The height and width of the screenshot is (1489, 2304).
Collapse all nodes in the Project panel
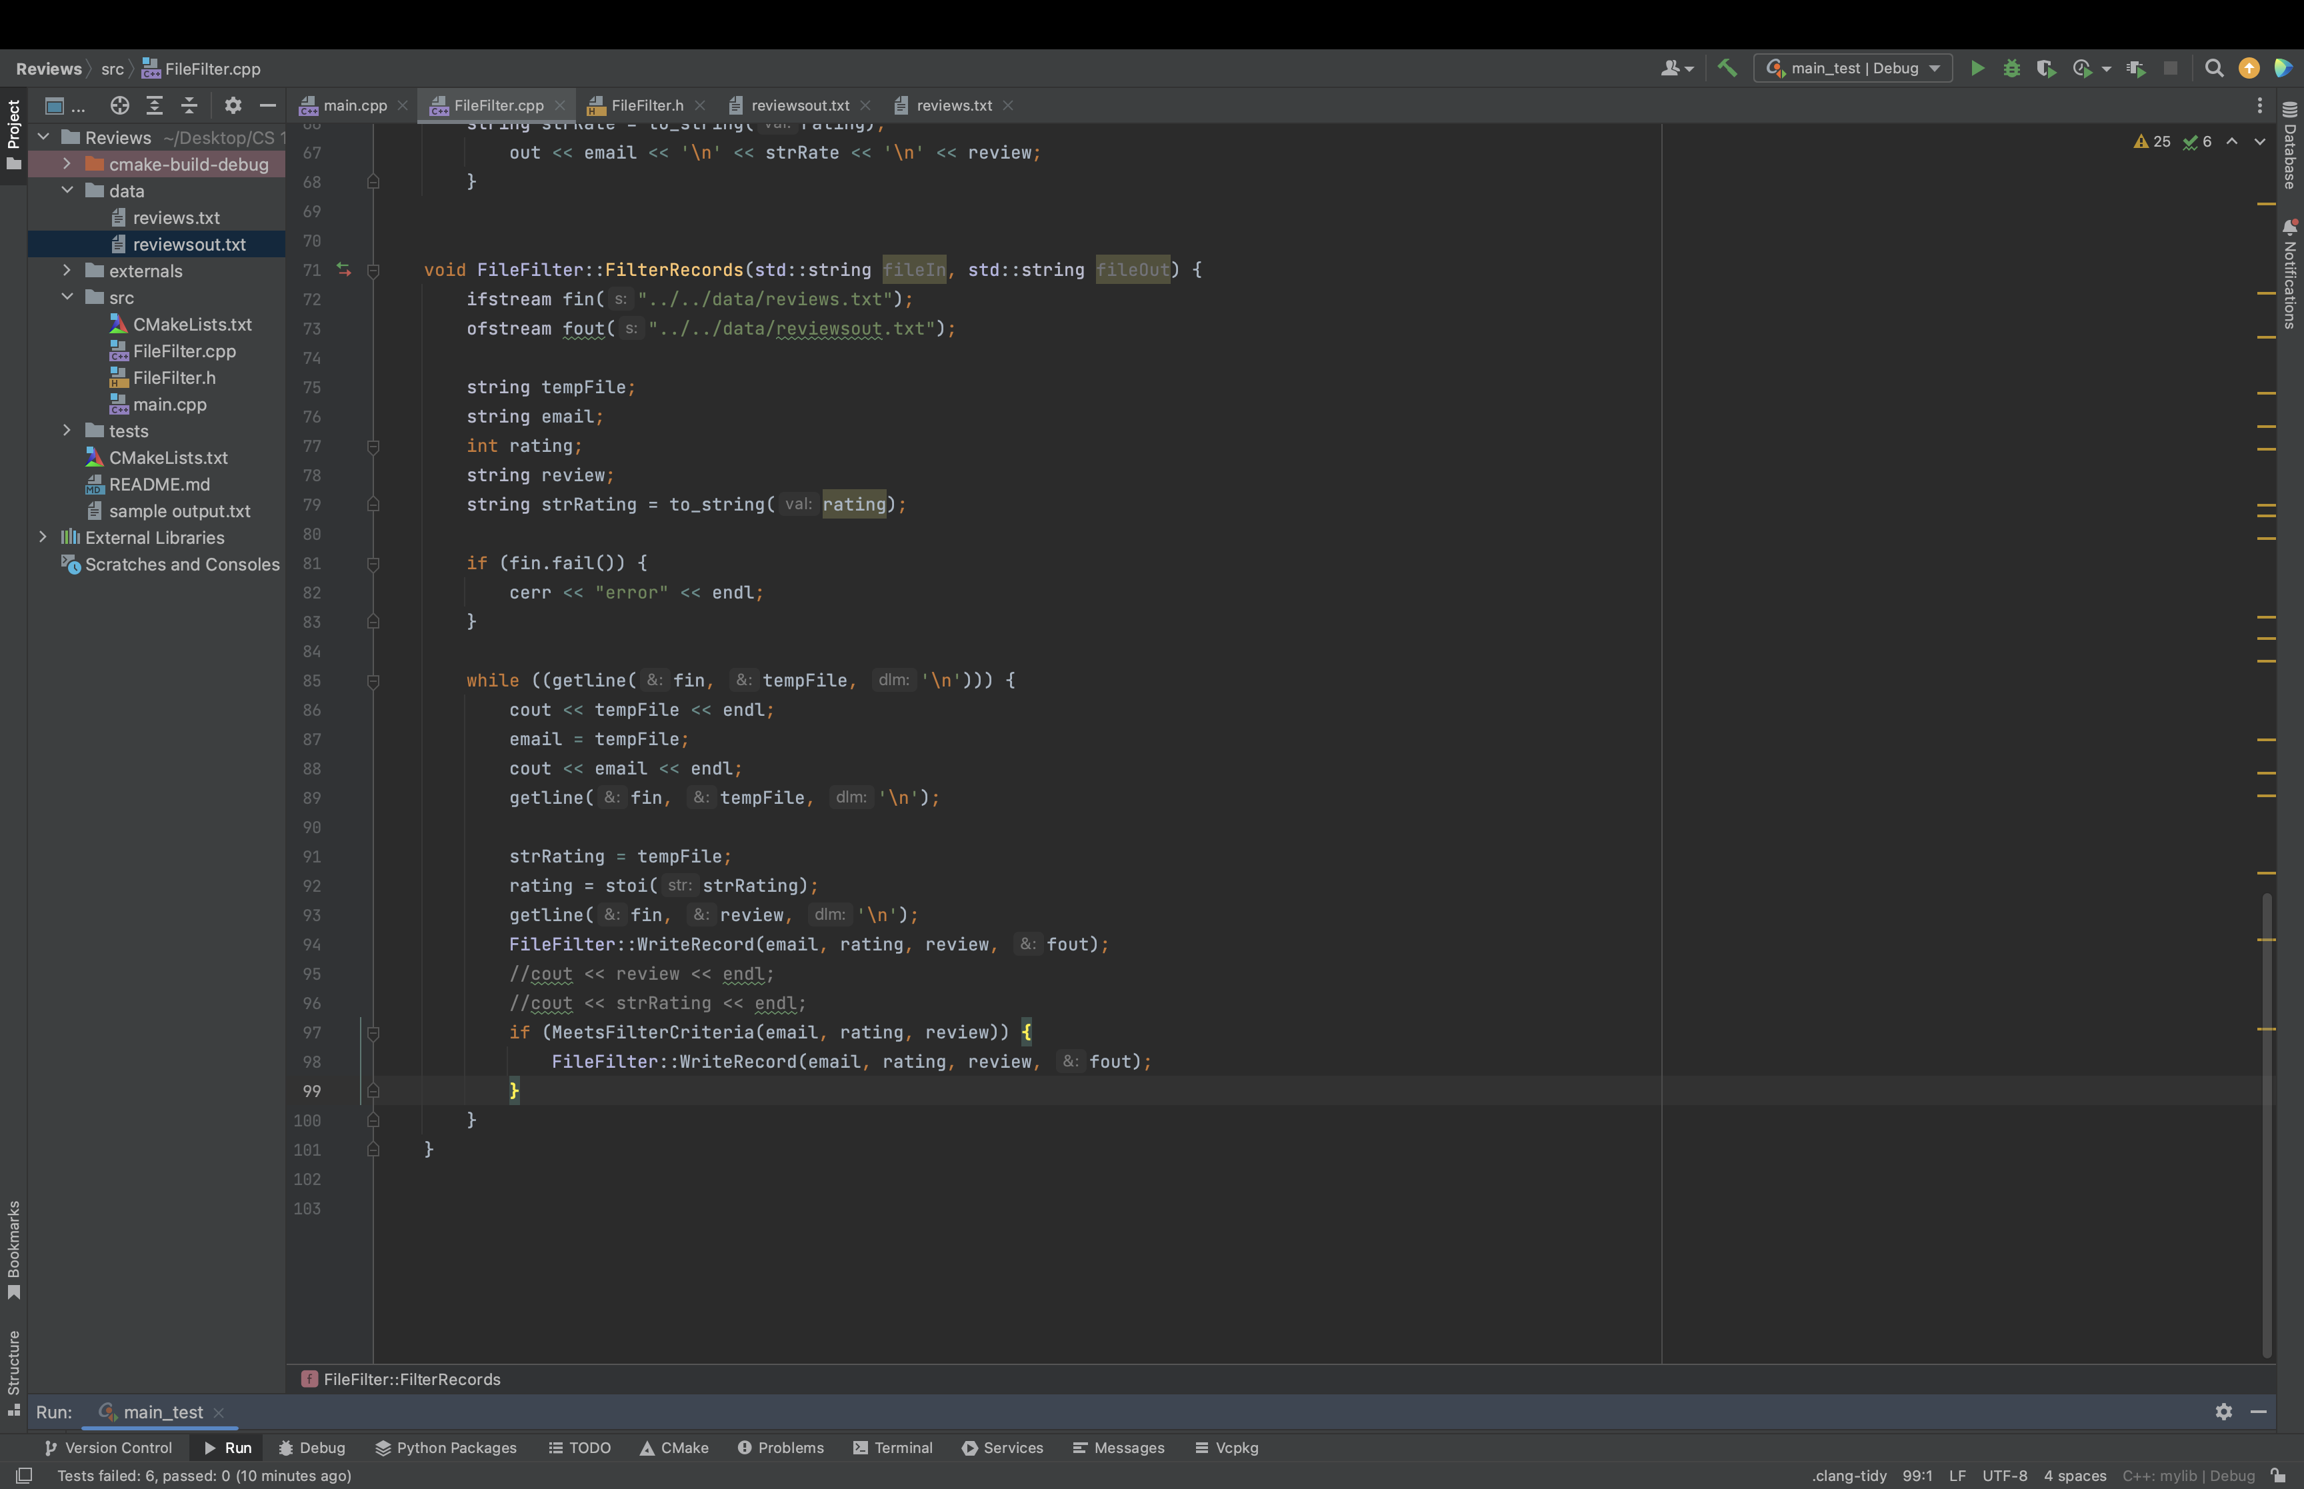click(x=189, y=105)
